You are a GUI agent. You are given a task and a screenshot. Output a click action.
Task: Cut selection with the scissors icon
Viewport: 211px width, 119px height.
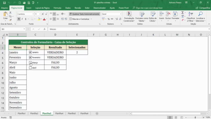pos(10,13)
